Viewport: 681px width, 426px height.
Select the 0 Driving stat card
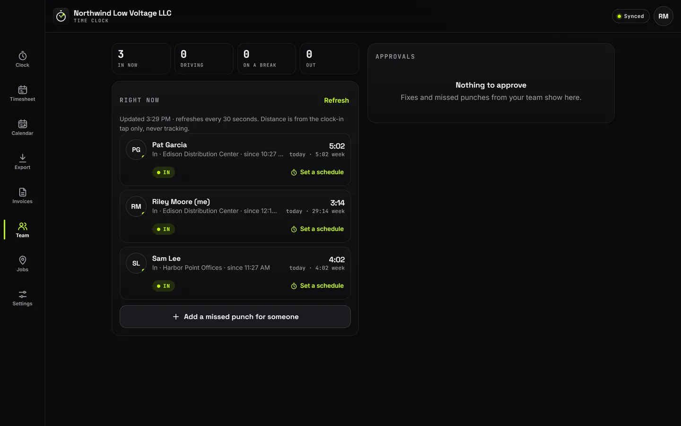[204, 59]
